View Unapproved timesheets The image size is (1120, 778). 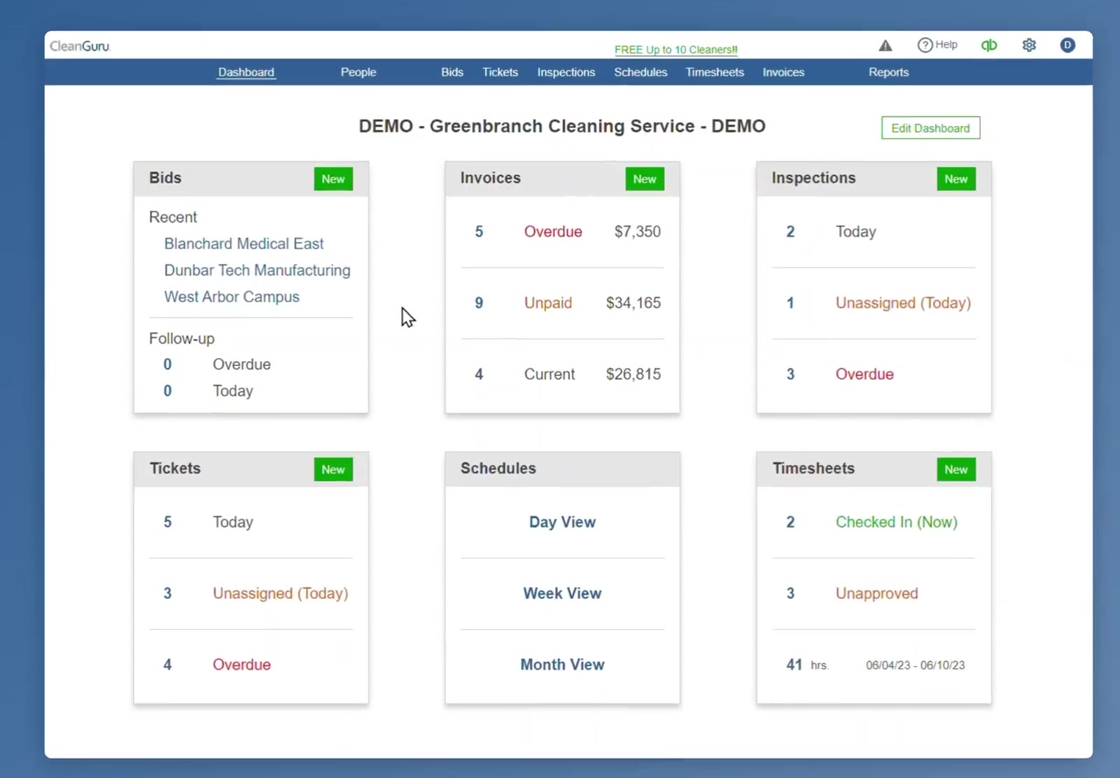876,593
